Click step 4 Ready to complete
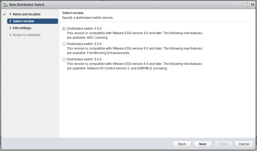The height and width of the screenshot is (151, 257). pos(25,35)
